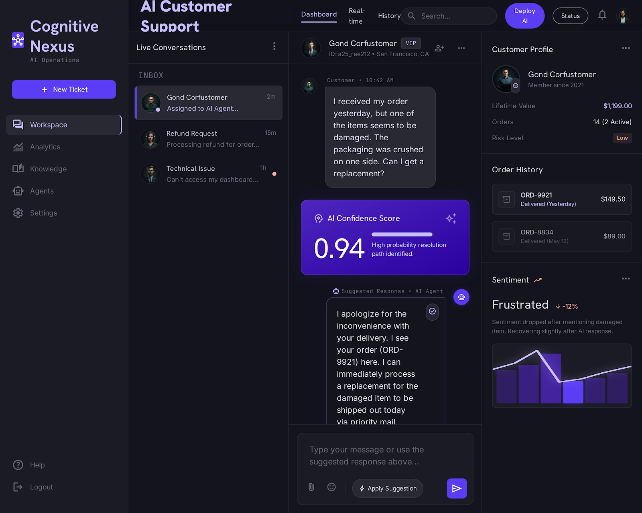Screen dimensions: 642x513
Task: Click the VIP badge in chat header
Action: coord(411,43)
